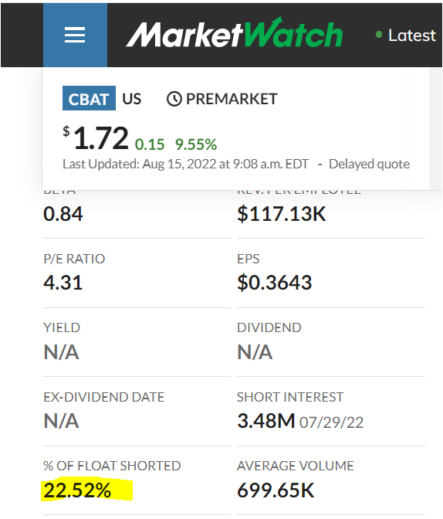Screen dimensions: 443x519
Task: Click the Beta 0.84 value
Action: pos(63,213)
